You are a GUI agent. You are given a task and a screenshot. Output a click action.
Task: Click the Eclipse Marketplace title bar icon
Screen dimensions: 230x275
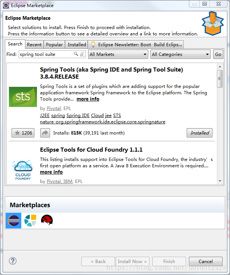[6, 6]
